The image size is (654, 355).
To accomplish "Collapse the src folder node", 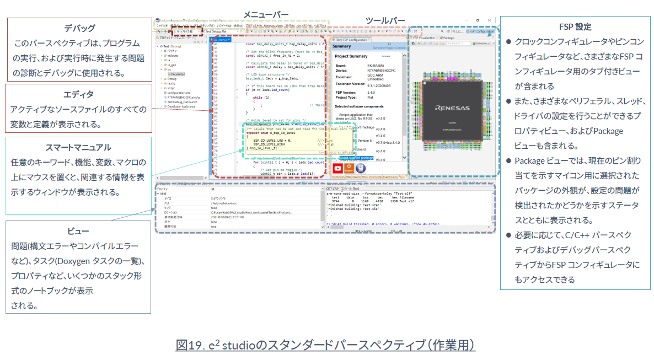I will tap(162, 69).
